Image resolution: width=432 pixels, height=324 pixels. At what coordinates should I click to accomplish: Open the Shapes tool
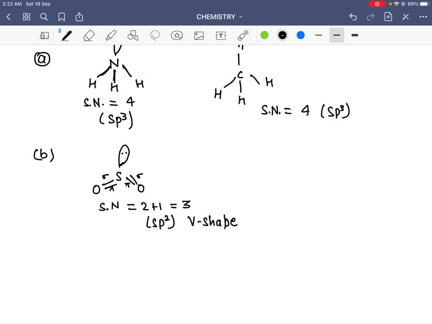(133, 35)
